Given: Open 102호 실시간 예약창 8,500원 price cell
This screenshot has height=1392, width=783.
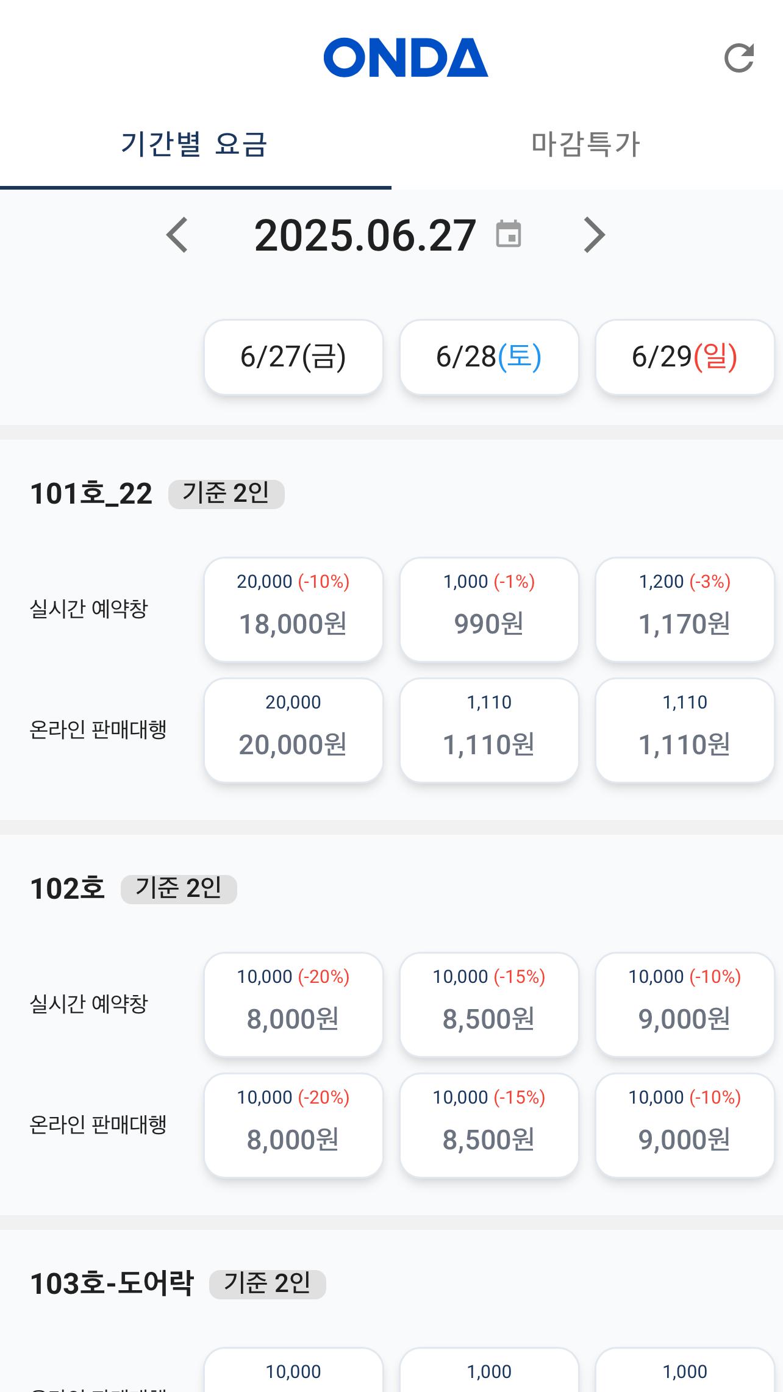Looking at the screenshot, I should [x=489, y=1004].
